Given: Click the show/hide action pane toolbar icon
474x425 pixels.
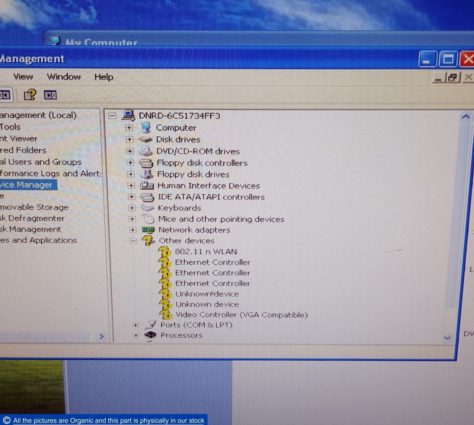Looking at the screenshot, I should point(50,95).
